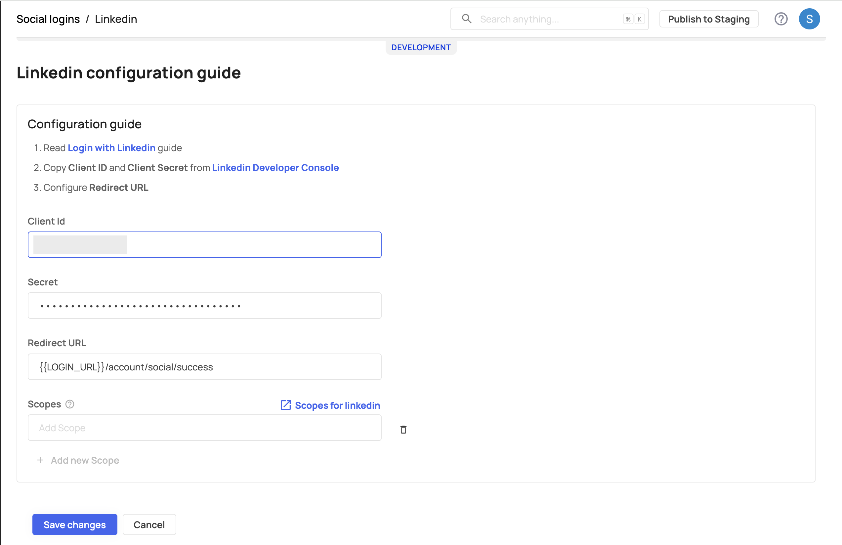Image resolution: width=842 pixels, height=545 pixels.
Task: Click Save changes
Action: pyautogui.click(x=75, y=524)
